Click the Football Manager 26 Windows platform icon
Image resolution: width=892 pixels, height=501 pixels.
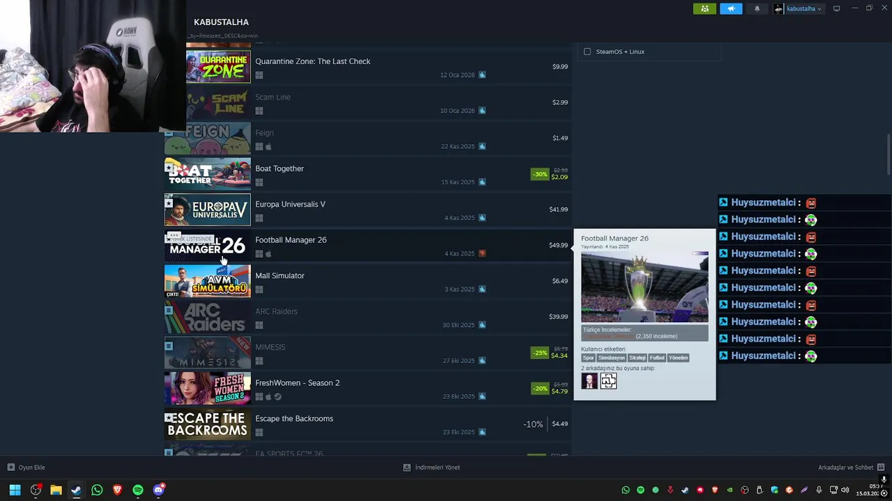pyautogui.click(x=259, y=254)
